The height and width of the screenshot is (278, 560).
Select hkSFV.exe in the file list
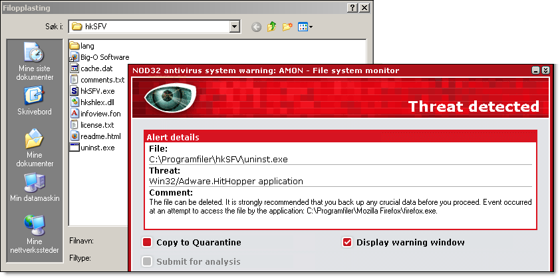click(92, 91)
